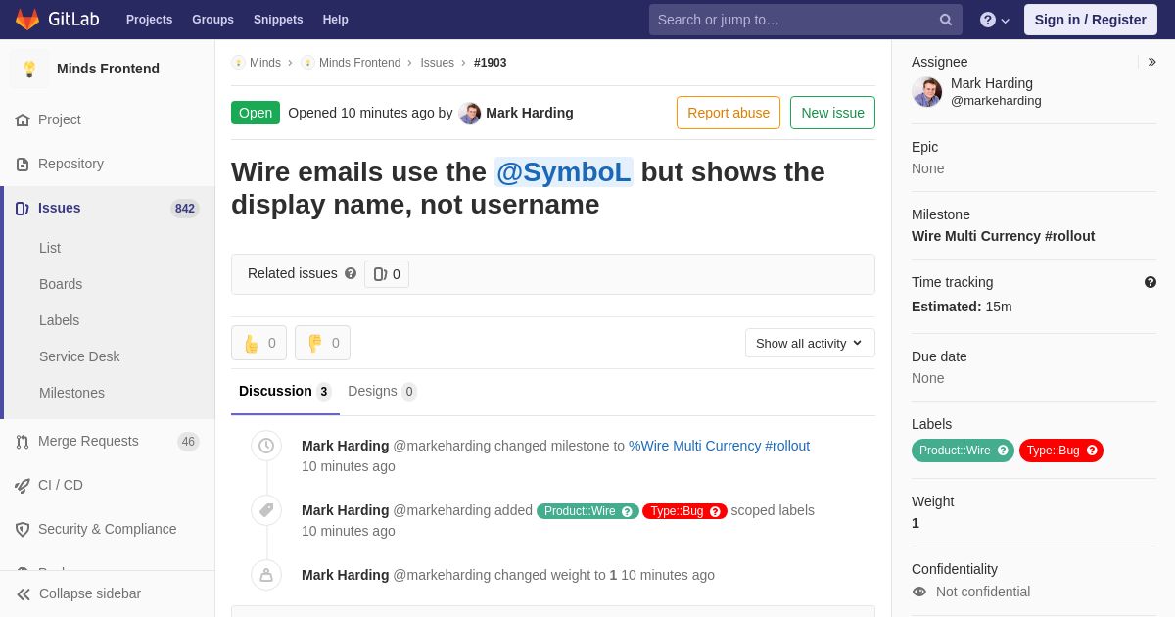The width and height of the screenshot is (1175, 617).
Task: Click the Type::Bug label in activity feed
Action: point(684,511)
